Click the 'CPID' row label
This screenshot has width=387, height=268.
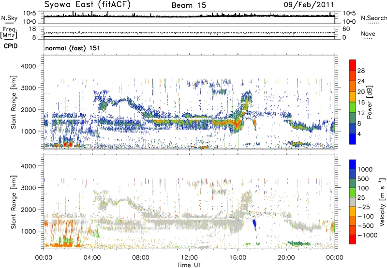point(11,46)
